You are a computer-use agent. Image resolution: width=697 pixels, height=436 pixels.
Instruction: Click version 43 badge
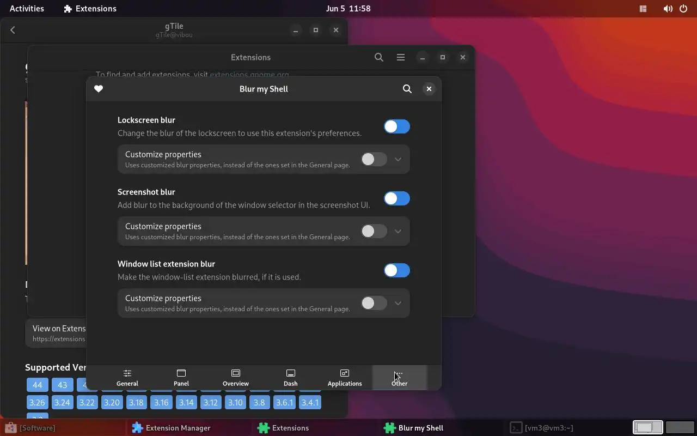pos(63,385)
